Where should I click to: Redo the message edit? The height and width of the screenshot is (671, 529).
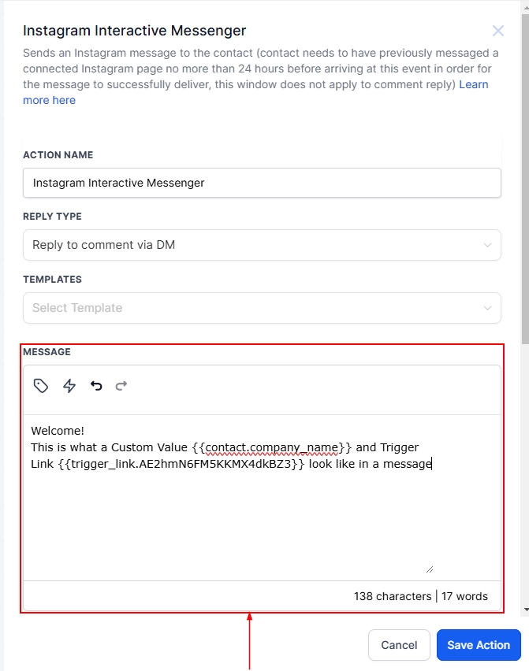coord(121,386)
